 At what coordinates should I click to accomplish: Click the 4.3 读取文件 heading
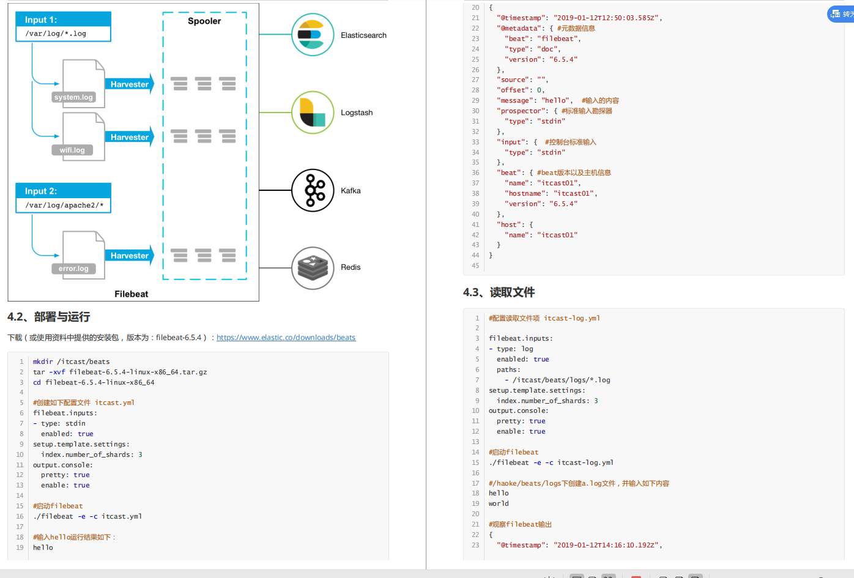click(x=499, y=292)
